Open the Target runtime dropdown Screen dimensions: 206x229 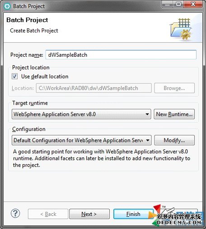(x=81, y=114)
